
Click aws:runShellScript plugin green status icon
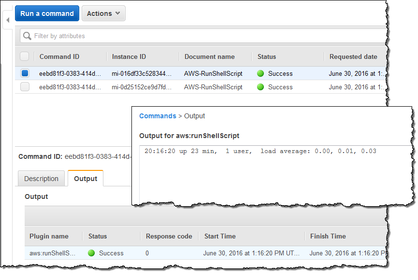pos(92,253)
